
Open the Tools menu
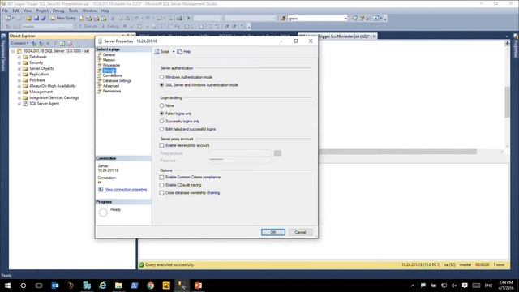pyautogui.click(x=74, y=11)
